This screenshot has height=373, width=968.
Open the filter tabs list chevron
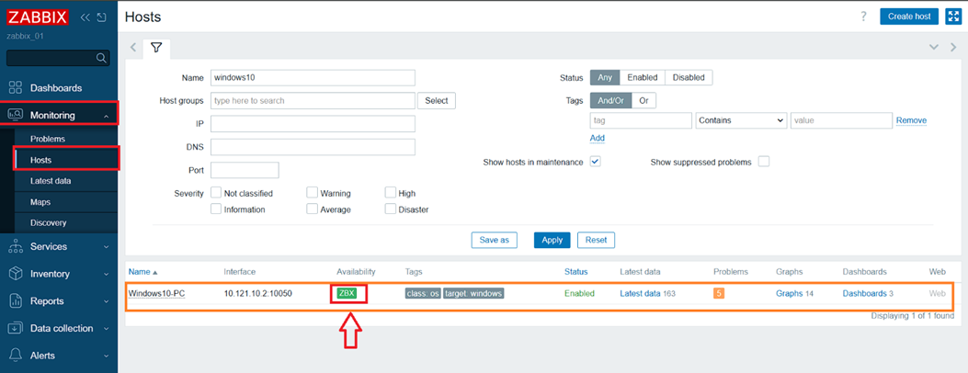(934, 48)
